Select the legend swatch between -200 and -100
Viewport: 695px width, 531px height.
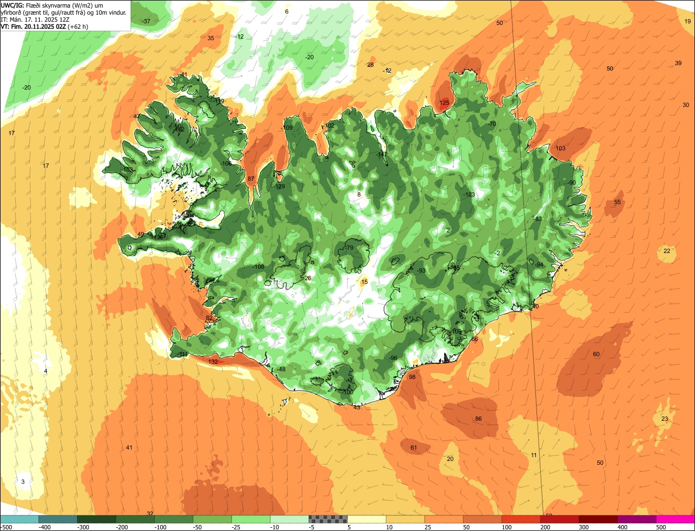pos(135,519)
